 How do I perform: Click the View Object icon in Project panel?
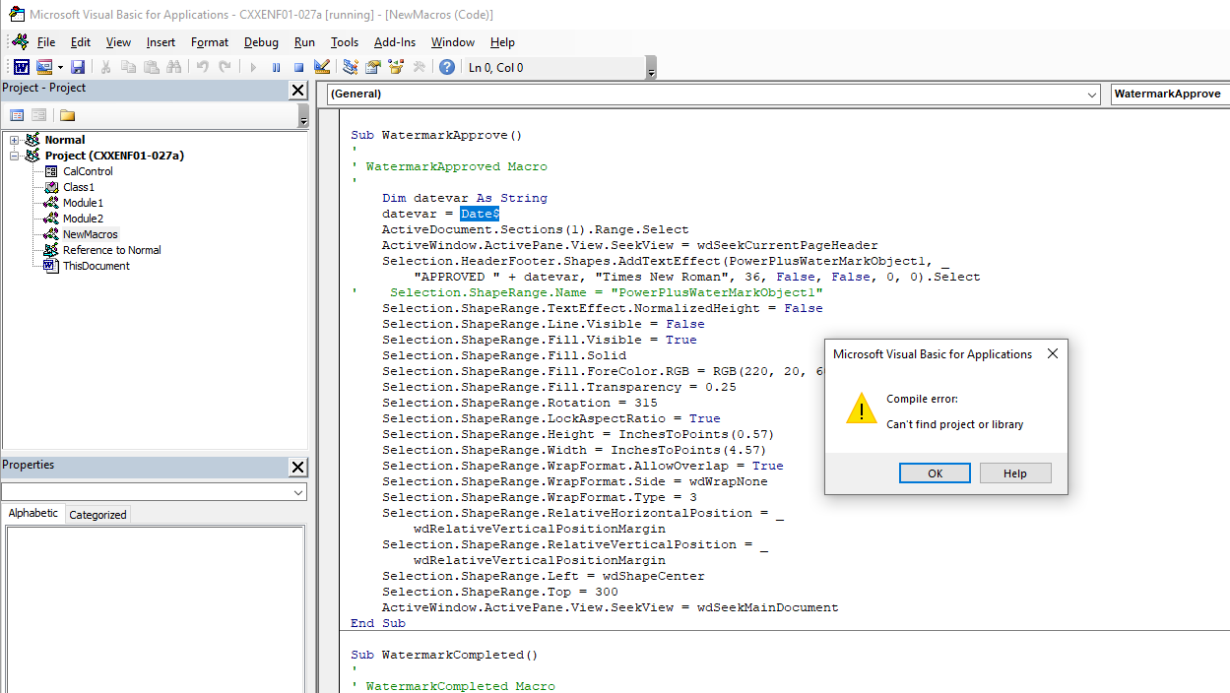pos(38,115)
